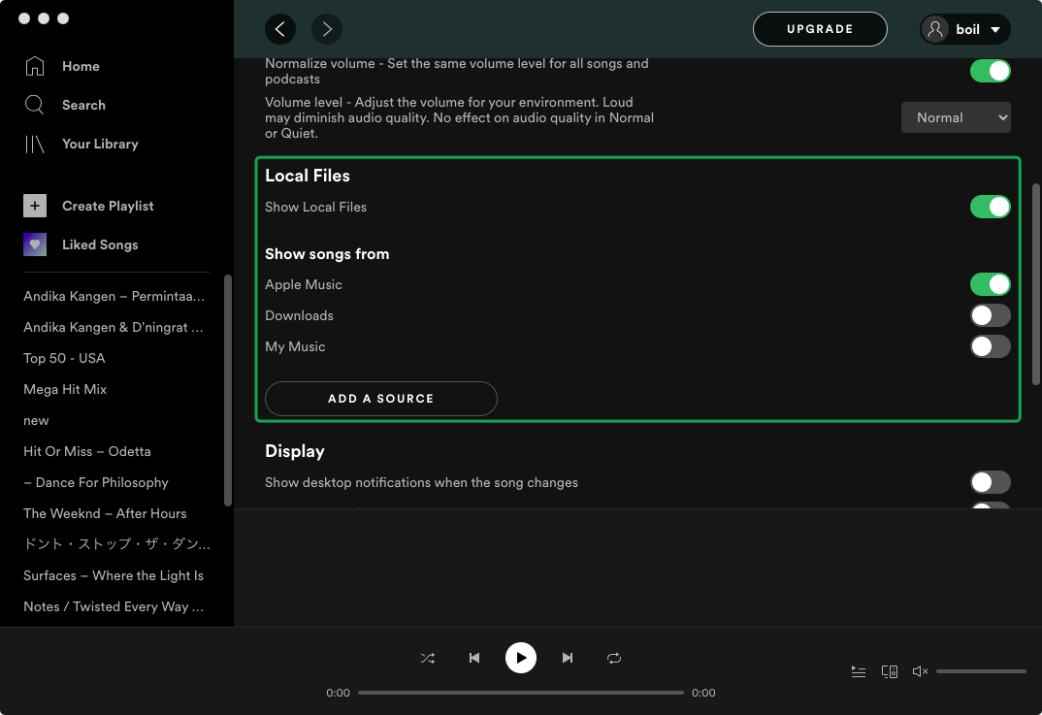
Task: Click the playlist sidebar scrollbar
Action: (228, 391)
